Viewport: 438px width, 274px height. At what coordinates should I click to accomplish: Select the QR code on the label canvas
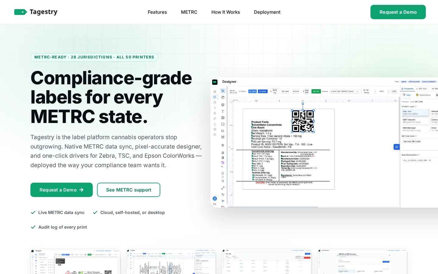(x=303, y=121)
